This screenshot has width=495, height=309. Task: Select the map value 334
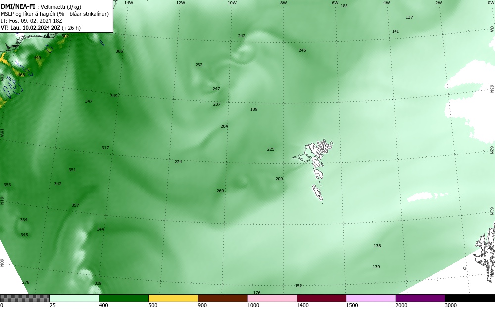click(24, 220)
